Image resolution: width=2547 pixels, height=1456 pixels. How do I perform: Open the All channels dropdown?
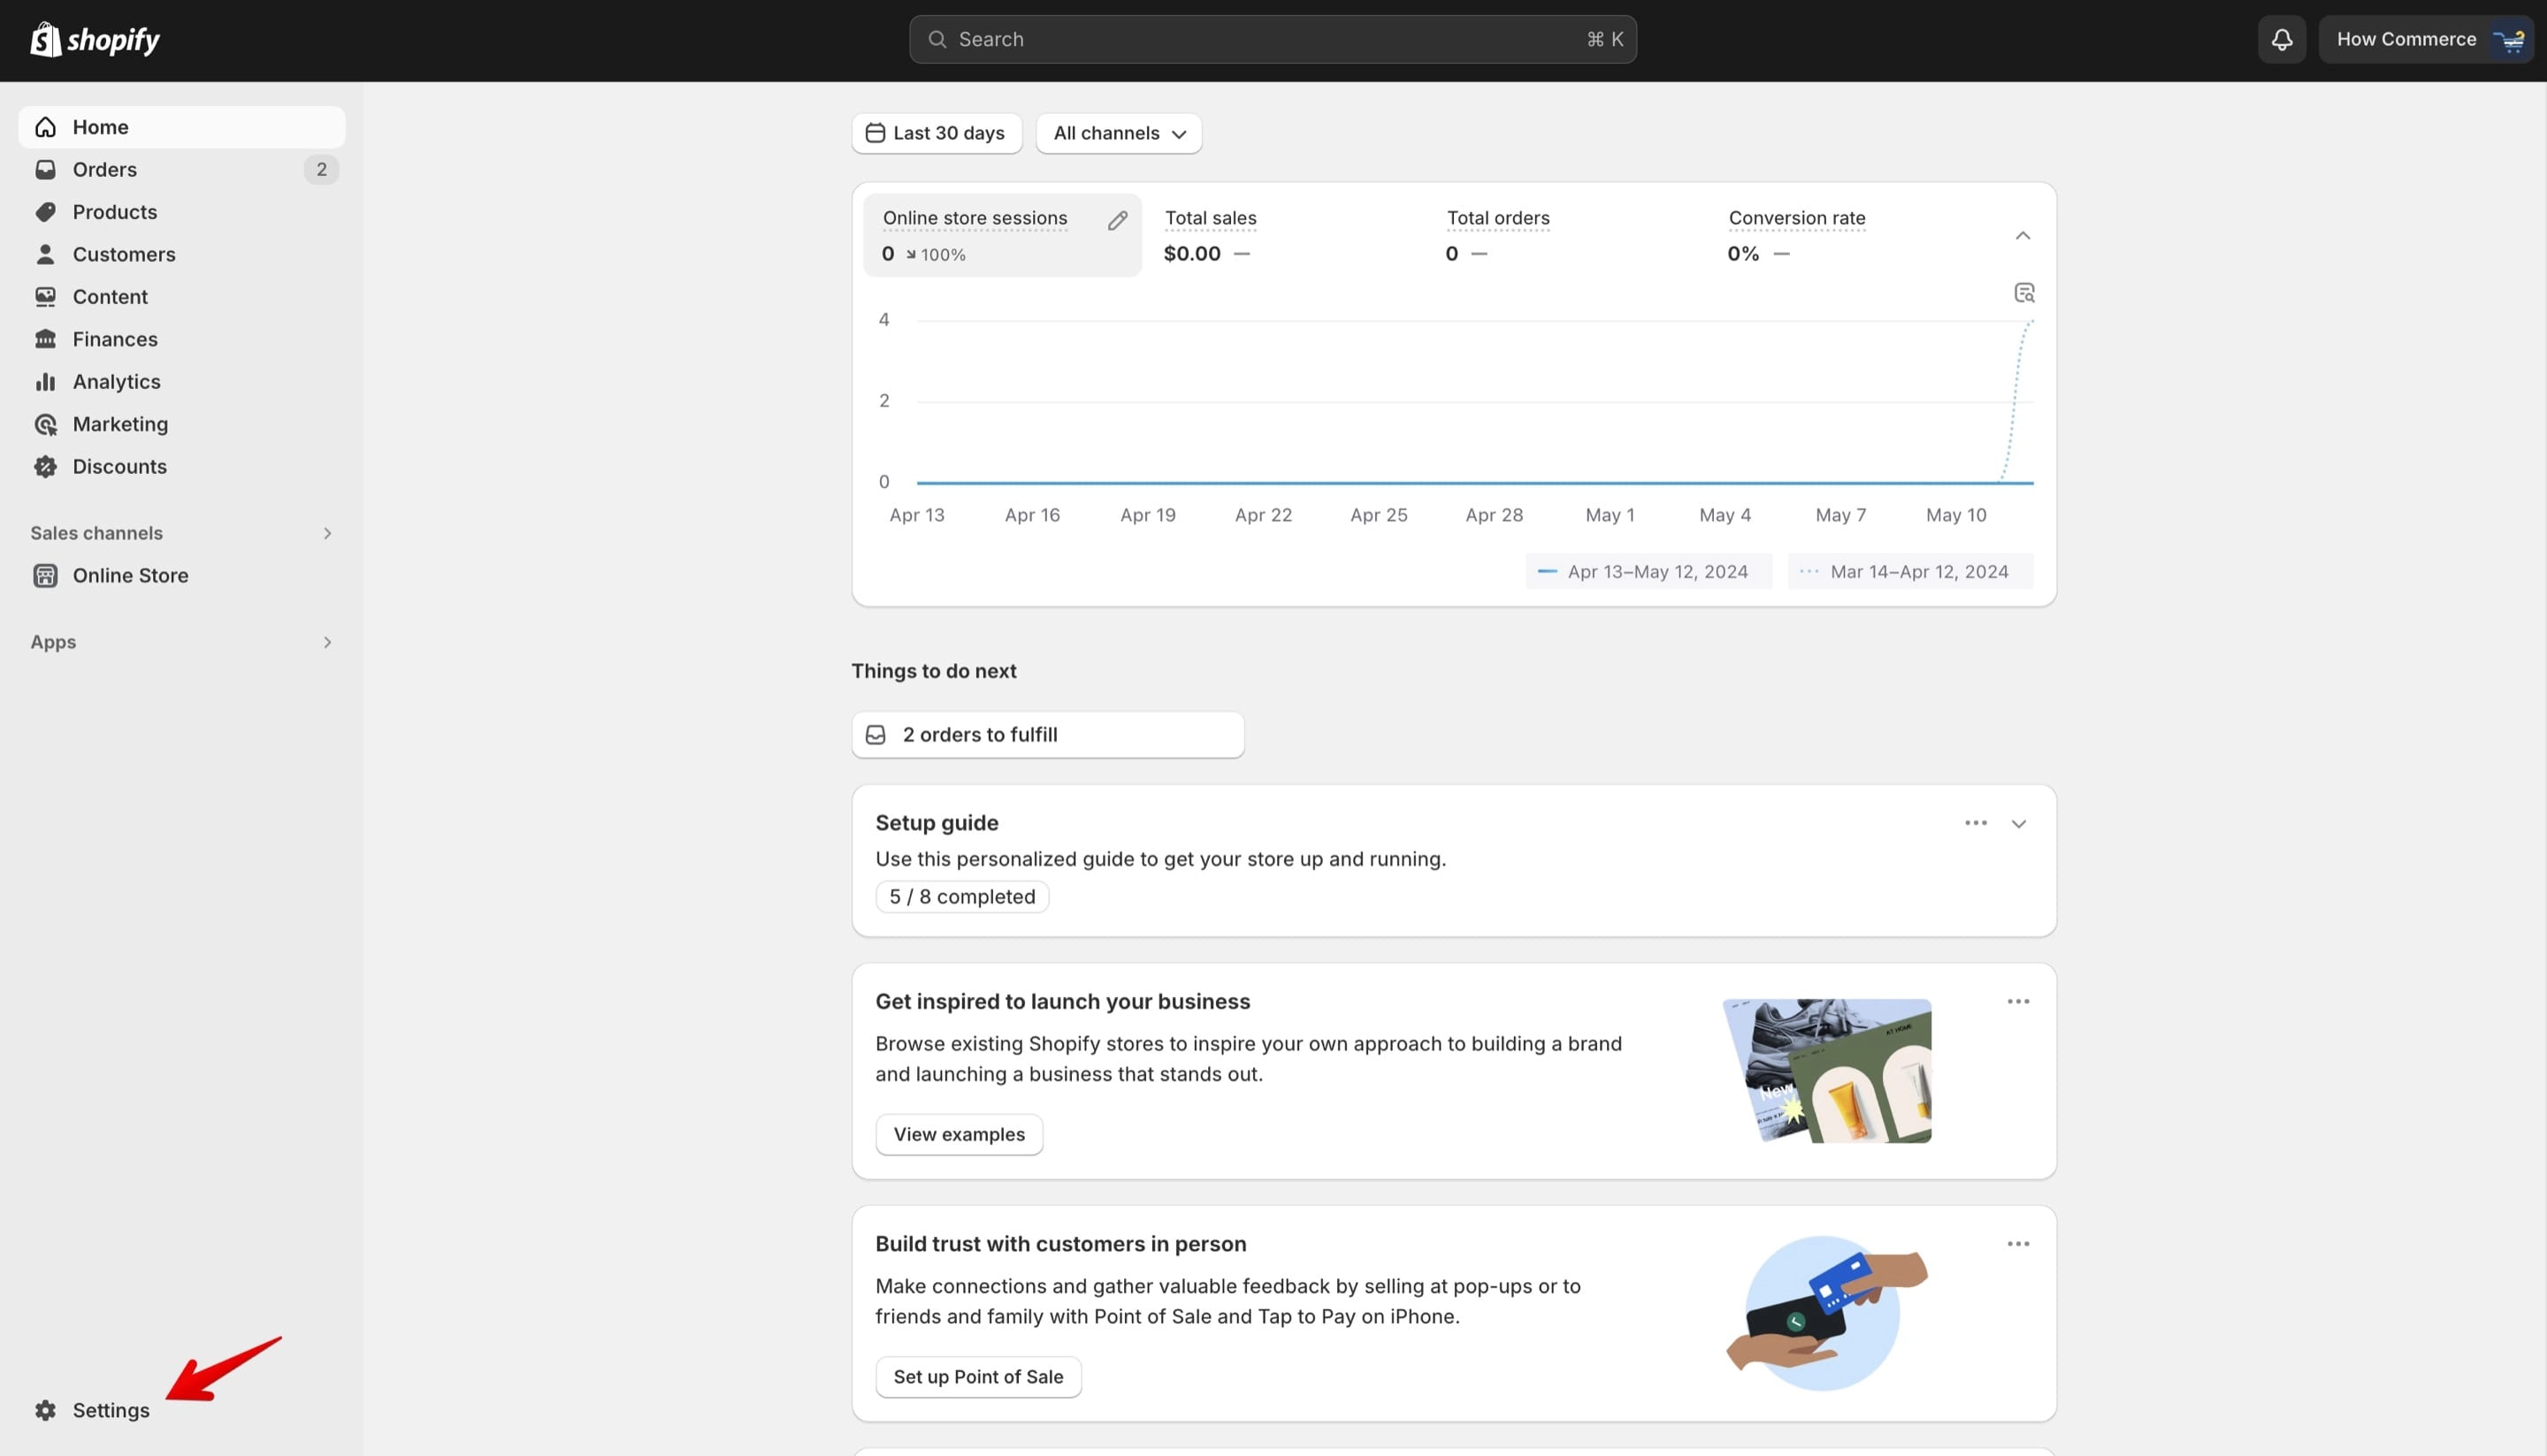tap(1119, 133)
